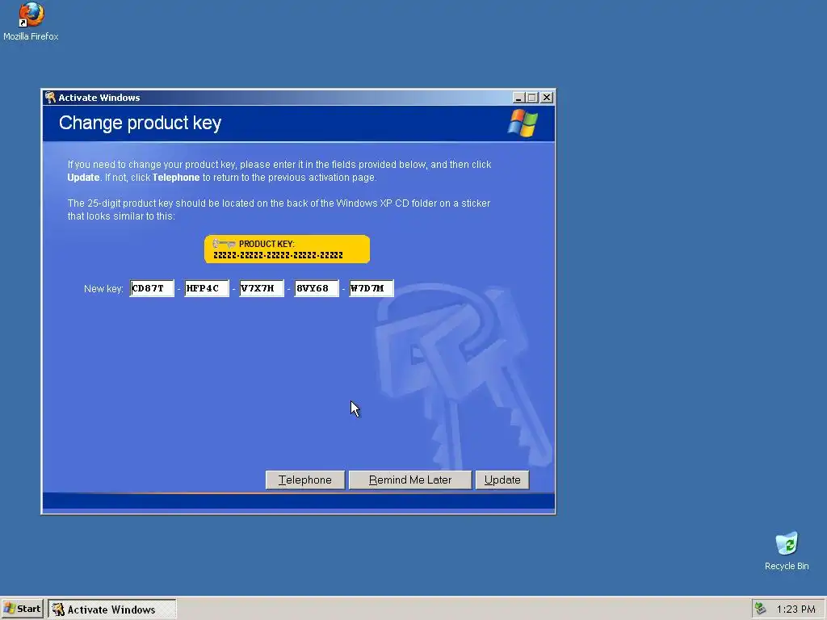Focus the fifth key field W7D7M

coord(372,288)
